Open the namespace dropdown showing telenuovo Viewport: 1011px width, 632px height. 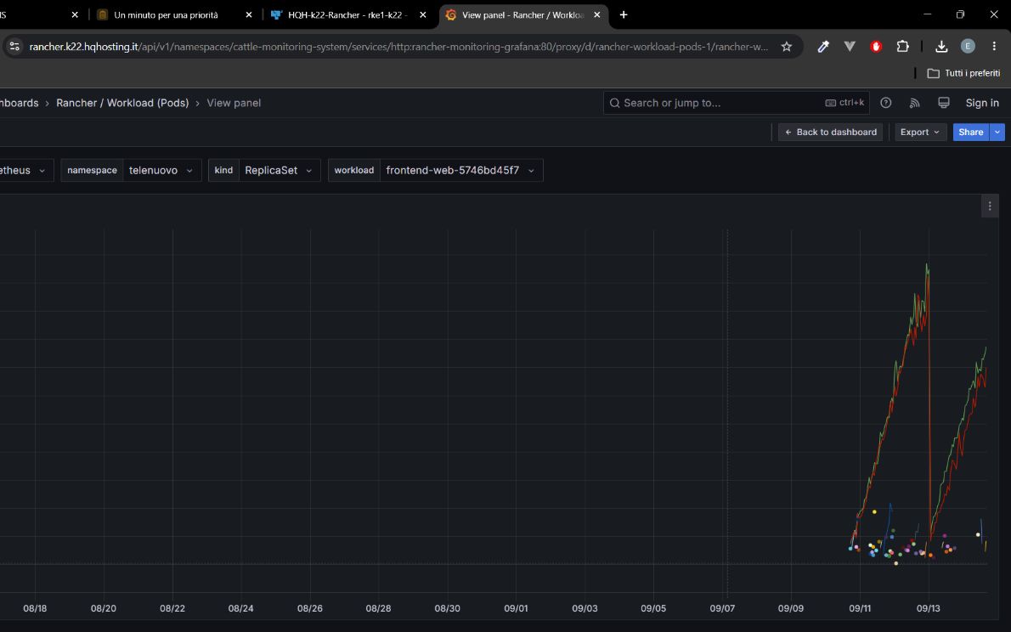tap(161, 170)
